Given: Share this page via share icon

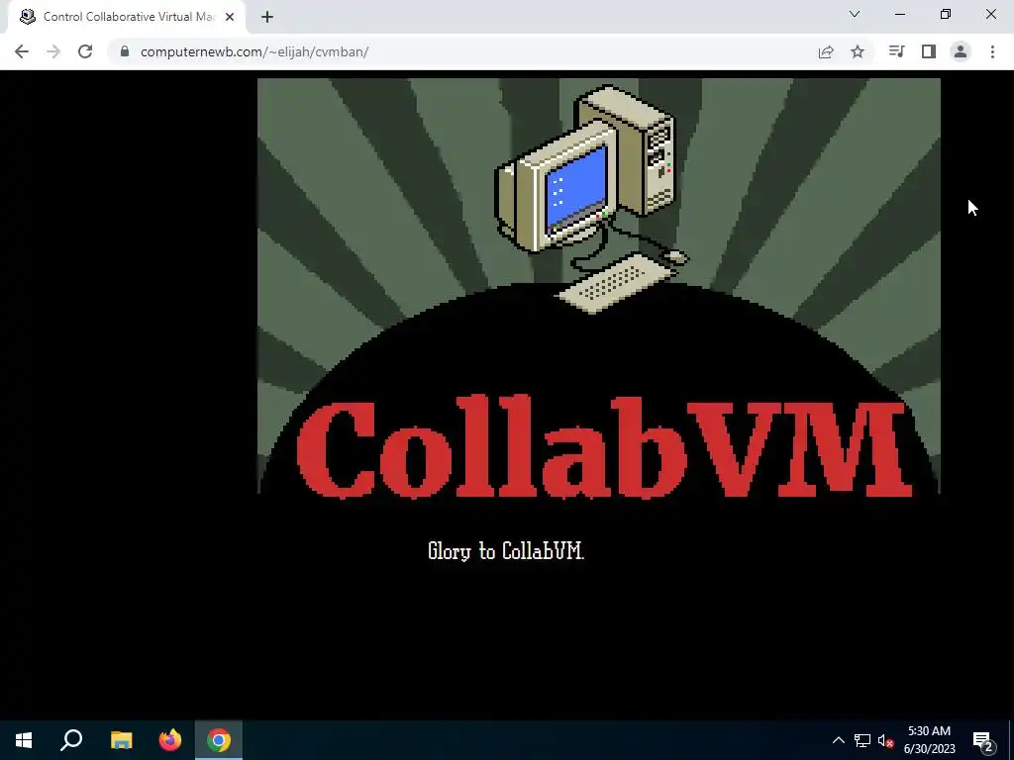Looking at the screenshot, I should 826,51.
